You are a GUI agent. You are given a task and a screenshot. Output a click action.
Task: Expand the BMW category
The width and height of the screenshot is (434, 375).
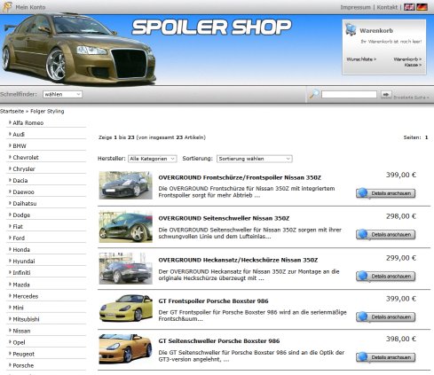pos(20,145)
